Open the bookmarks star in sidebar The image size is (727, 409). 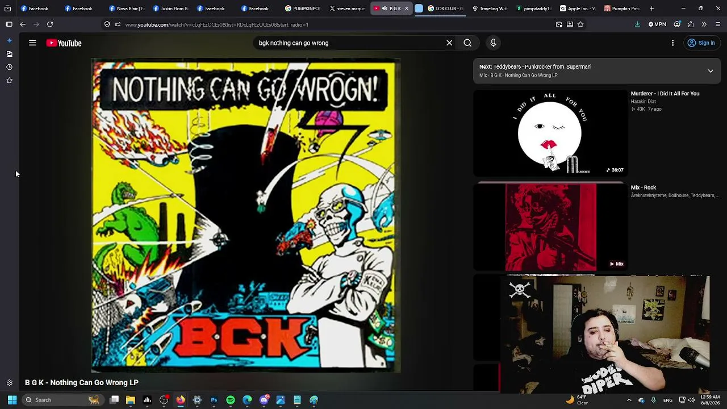pyautogui.click(x=9, y=81)
